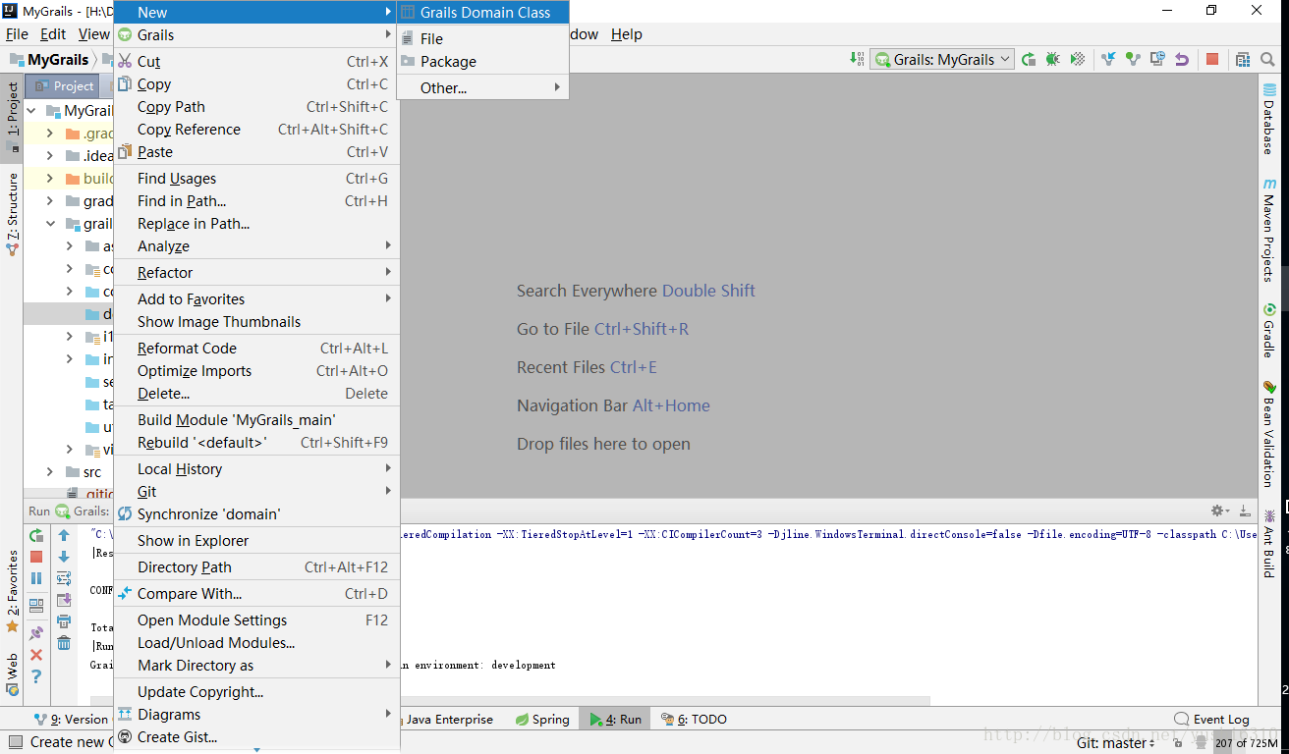Click the Pause Output icon in Run panel

point(36,578)
